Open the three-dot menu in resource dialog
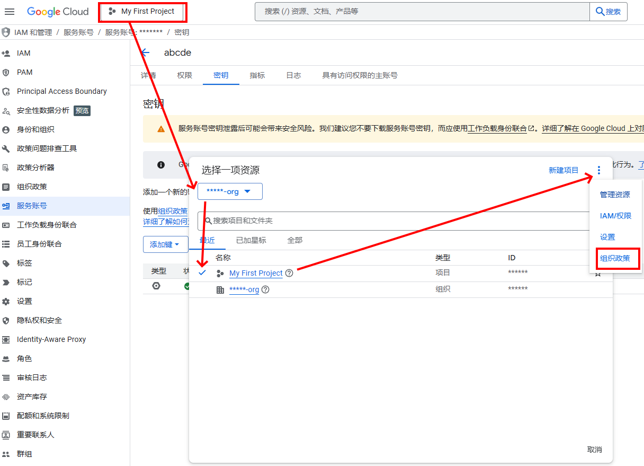Viewport: 644px width, 466px height. click(599, 170)
